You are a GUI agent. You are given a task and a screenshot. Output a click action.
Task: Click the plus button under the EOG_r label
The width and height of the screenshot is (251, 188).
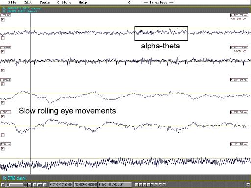pyautogui.click(x=3, y=117)
